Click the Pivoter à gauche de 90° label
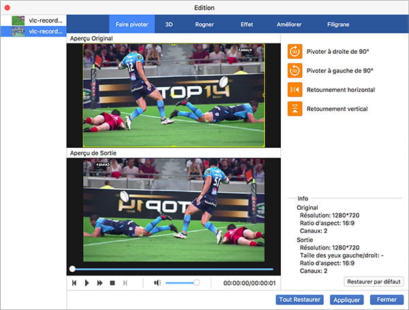The height and width of the screenshot is (310, 409). tap(340, 70)
